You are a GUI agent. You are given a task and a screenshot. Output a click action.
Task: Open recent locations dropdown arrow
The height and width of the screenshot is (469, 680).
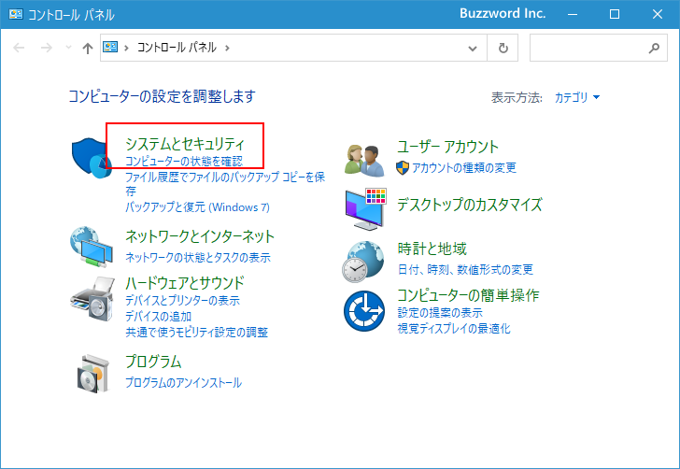(68, 48)
